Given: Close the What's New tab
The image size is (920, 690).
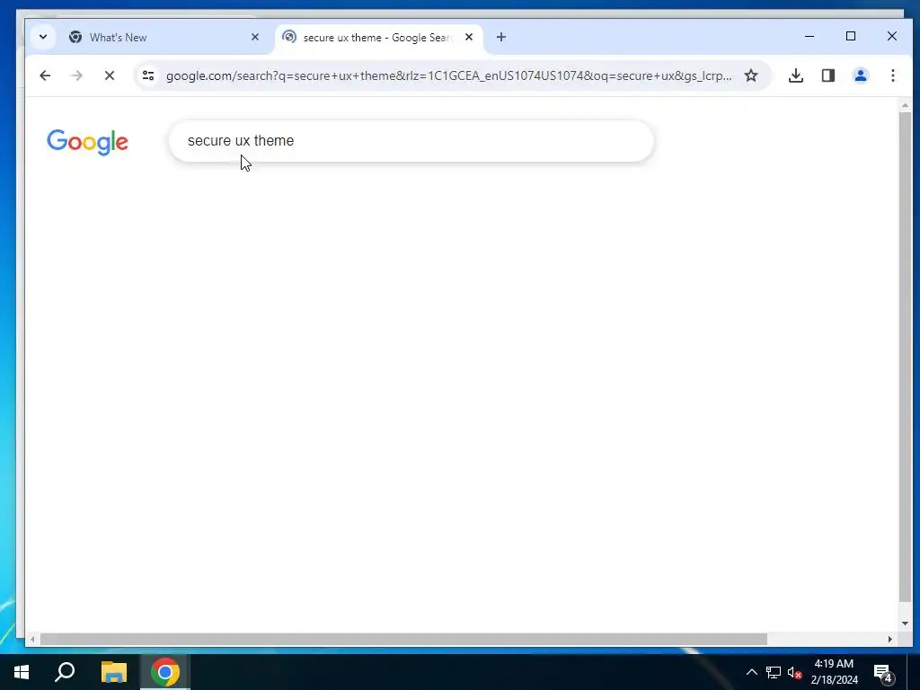Looking at the screenshot, I should 254,37.
